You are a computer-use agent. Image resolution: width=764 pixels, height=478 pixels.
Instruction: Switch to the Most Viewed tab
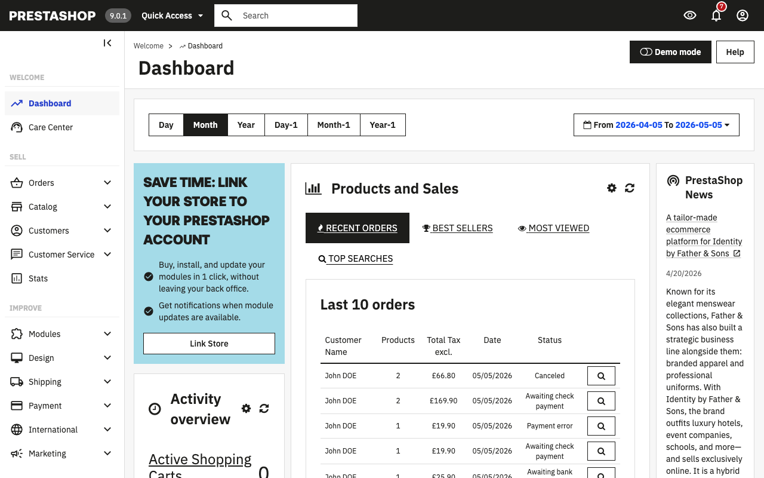[x=554, y=228]
